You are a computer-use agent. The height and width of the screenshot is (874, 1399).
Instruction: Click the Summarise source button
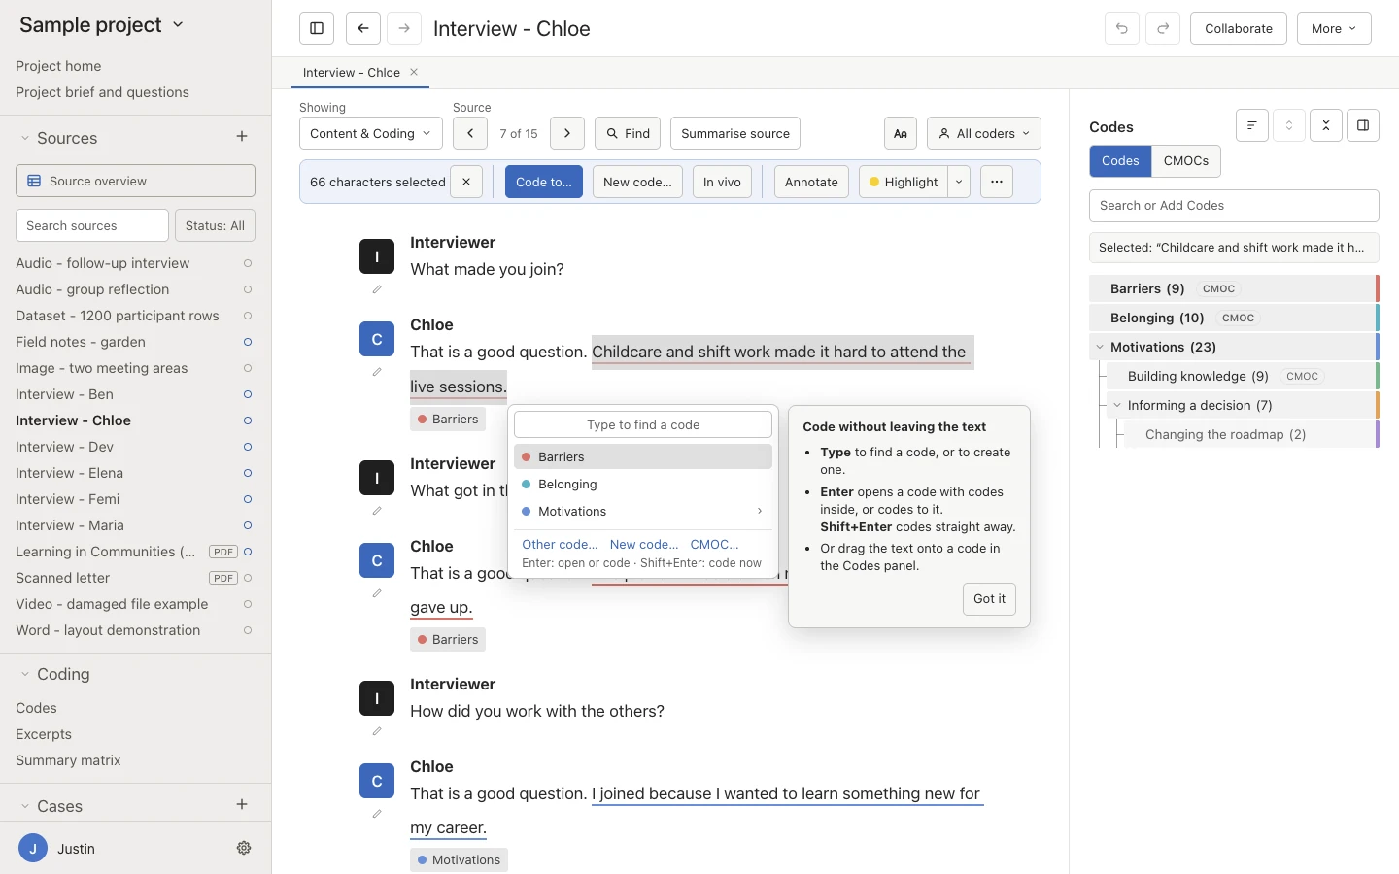(735, 133)
